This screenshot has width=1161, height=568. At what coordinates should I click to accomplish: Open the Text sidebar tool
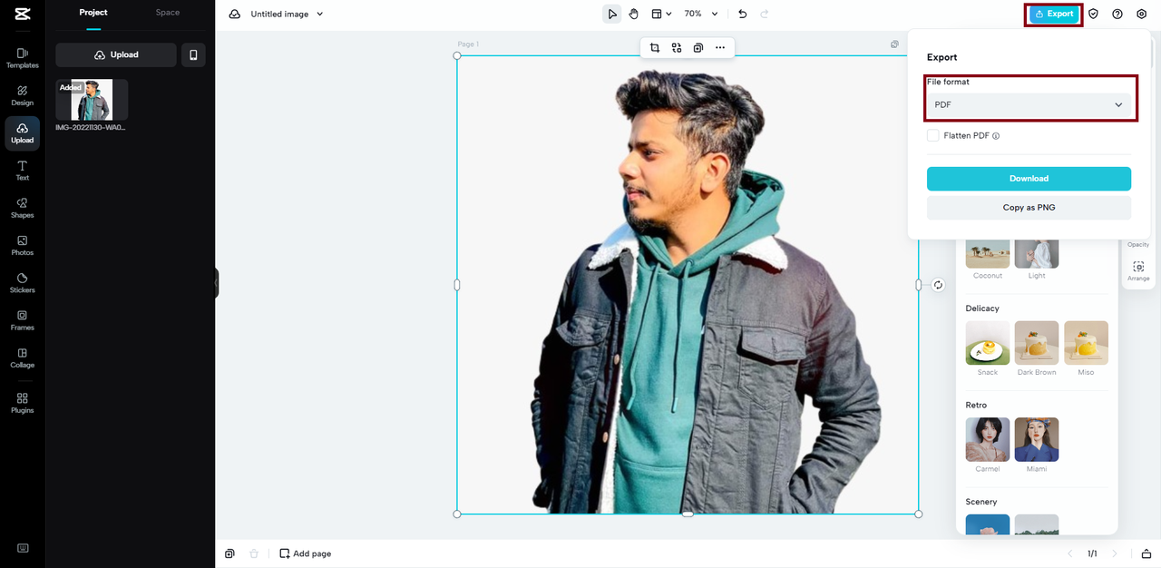click(23, 171)
